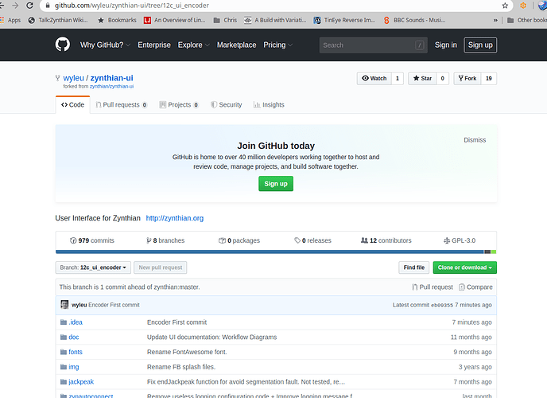
Task: Open the An Overview of Lin... bookmark
Action: (175, 20)
